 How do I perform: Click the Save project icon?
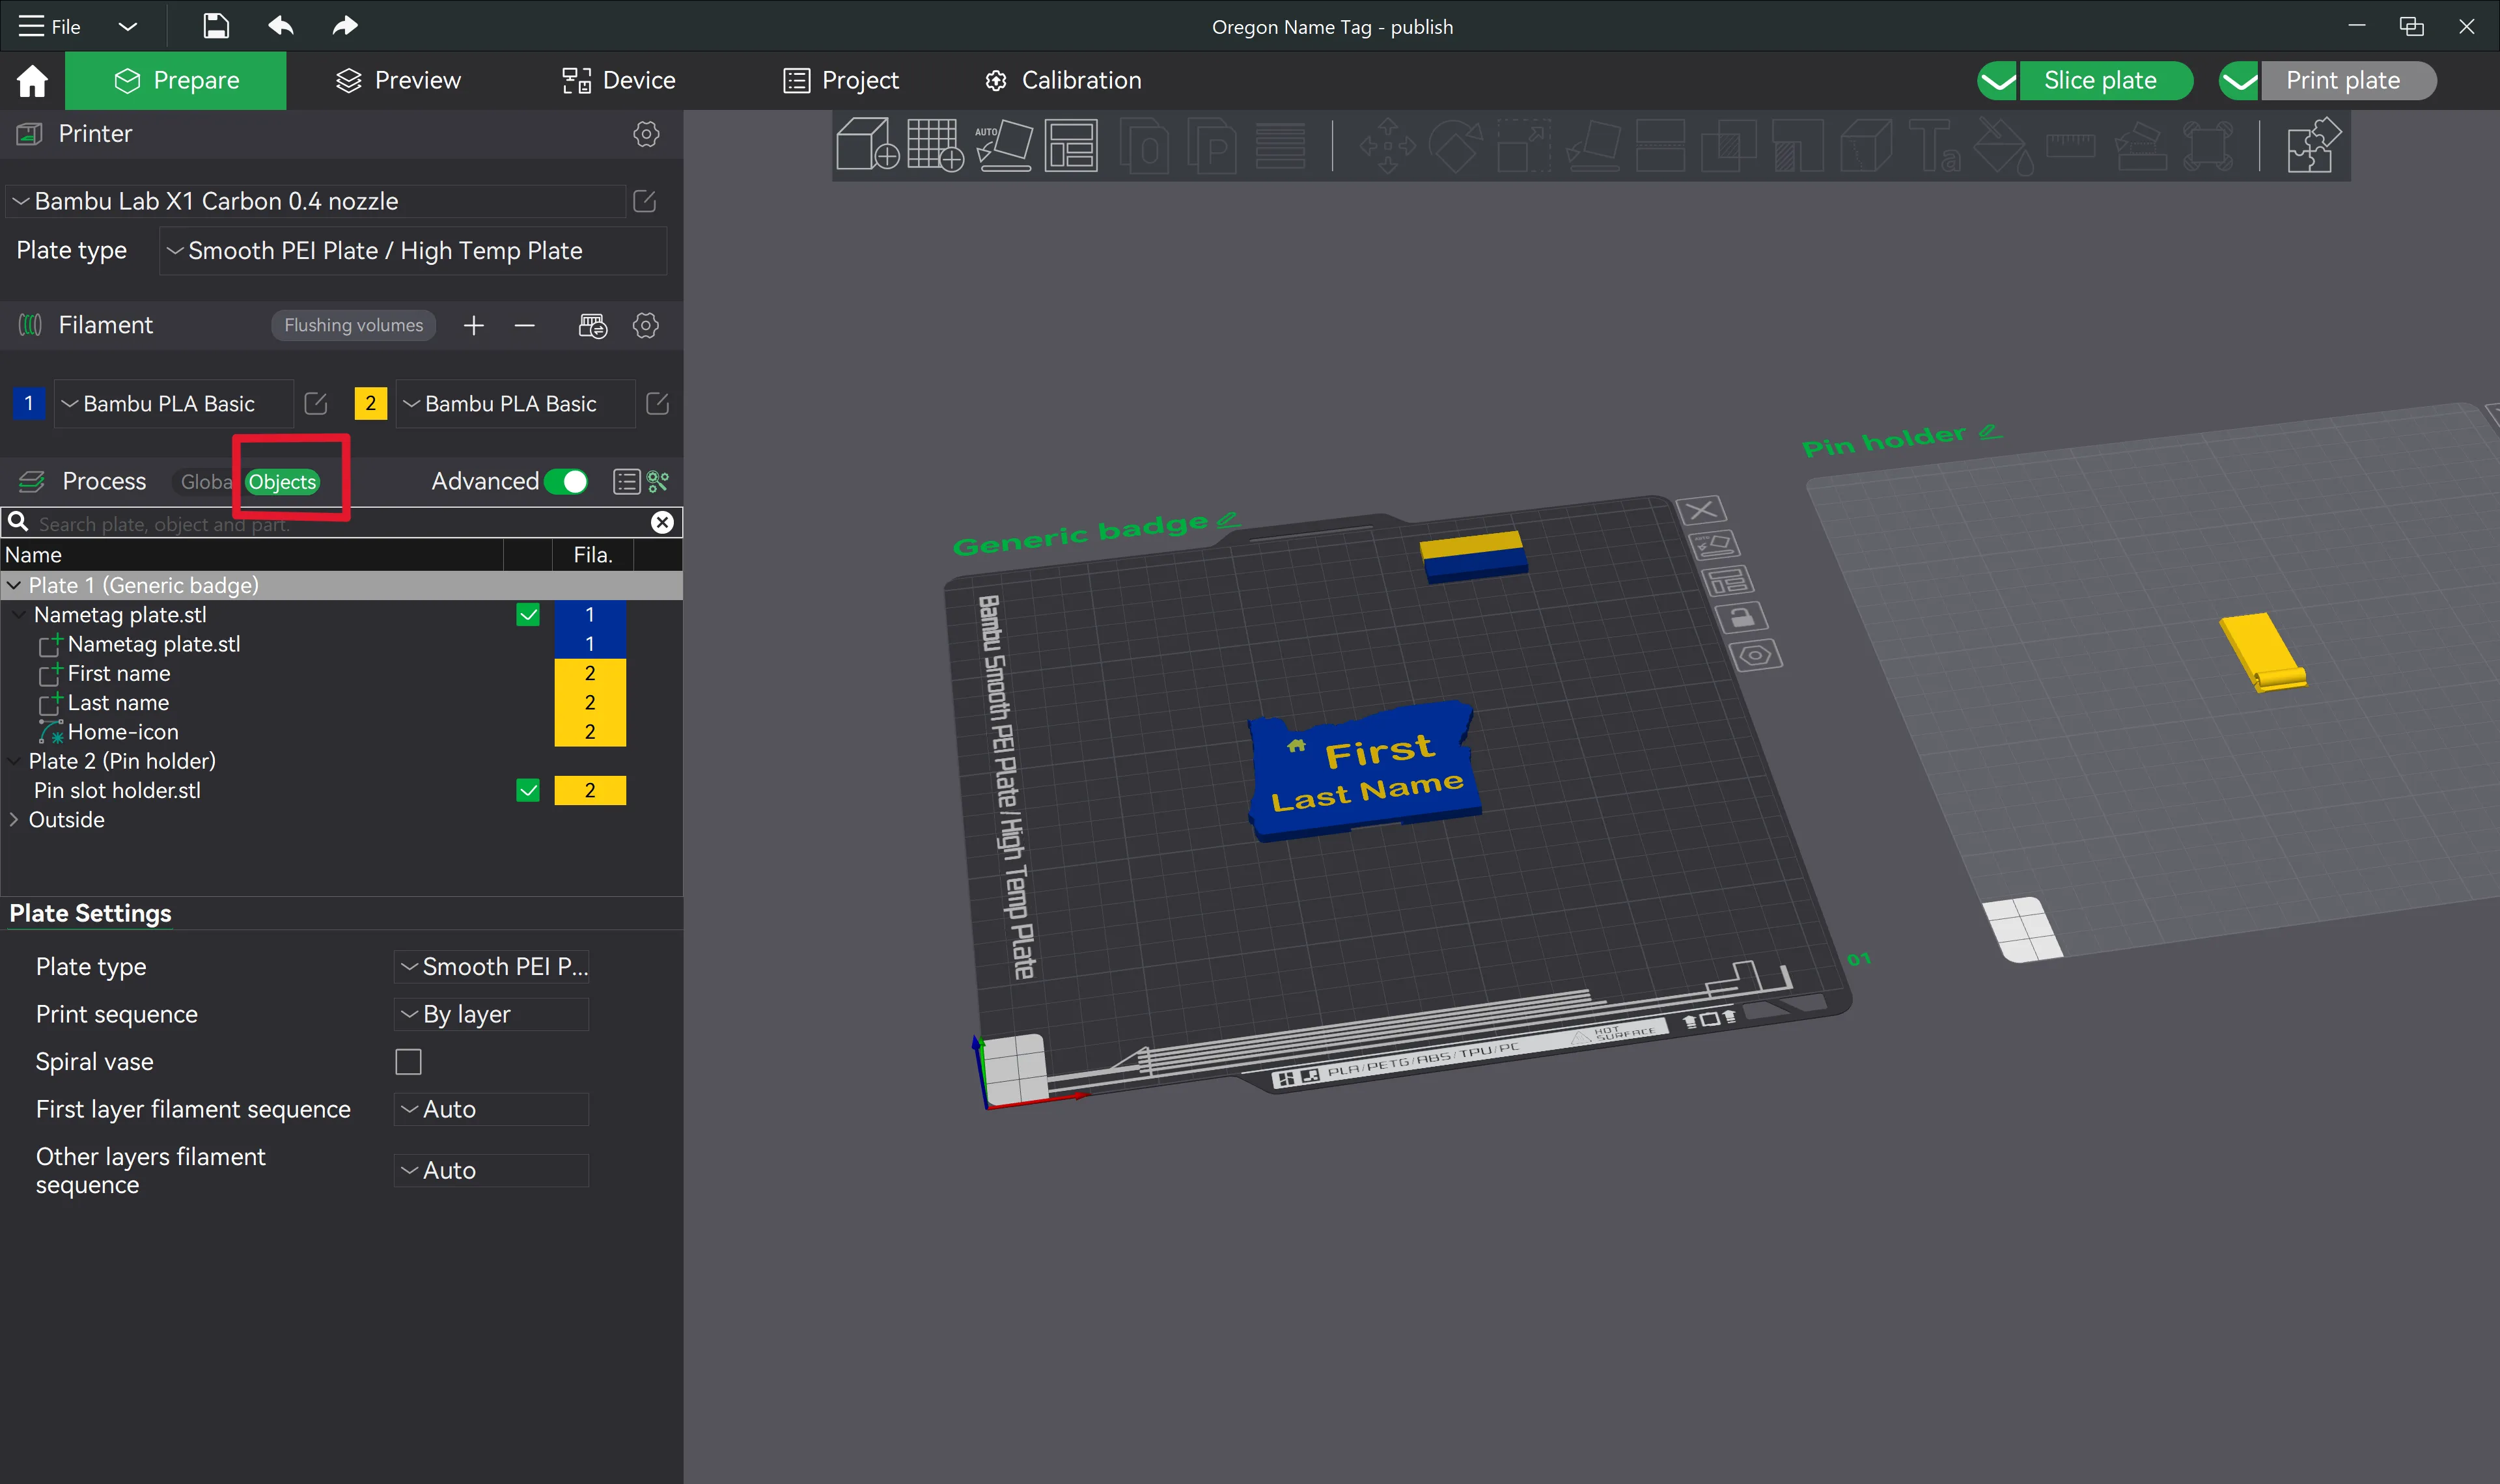tap(216, 26)
